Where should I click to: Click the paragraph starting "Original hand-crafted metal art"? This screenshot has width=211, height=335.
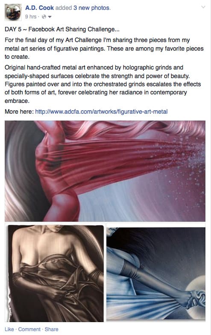pyautogui.click(x=103, y=84)
